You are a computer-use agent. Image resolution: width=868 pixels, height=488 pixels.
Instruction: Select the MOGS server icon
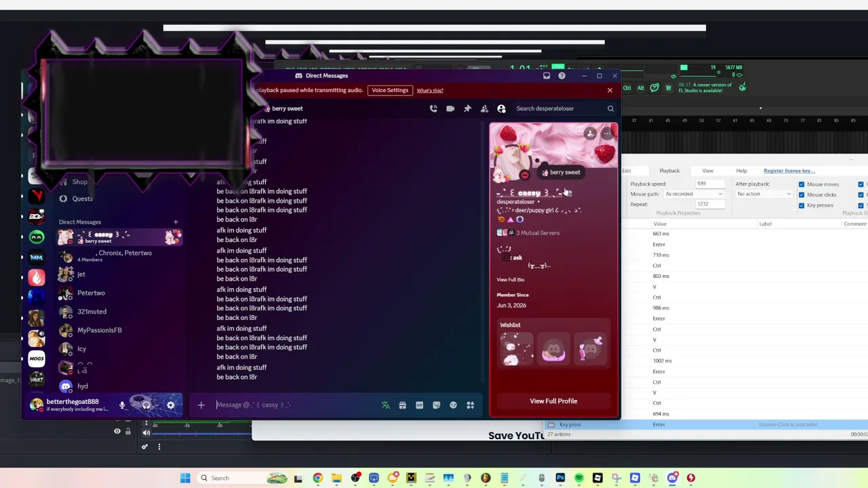pos(37,359)
